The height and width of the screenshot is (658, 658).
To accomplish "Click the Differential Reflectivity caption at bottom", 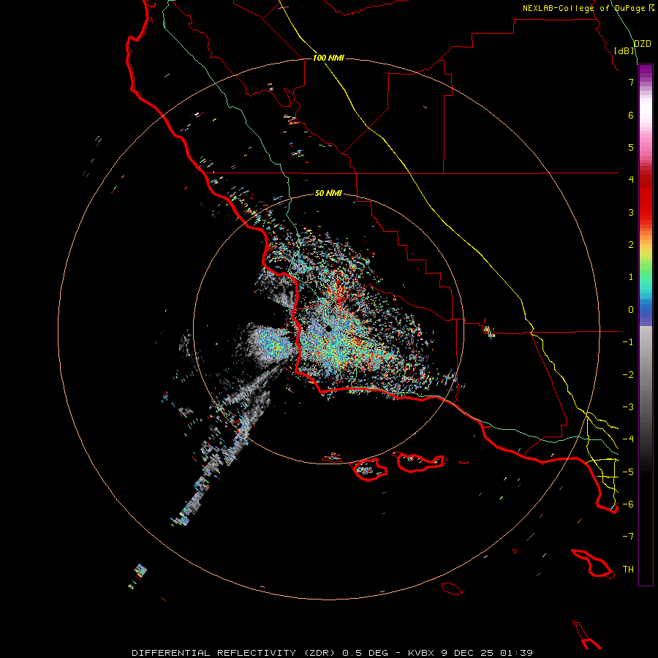I will coord(333,653).
